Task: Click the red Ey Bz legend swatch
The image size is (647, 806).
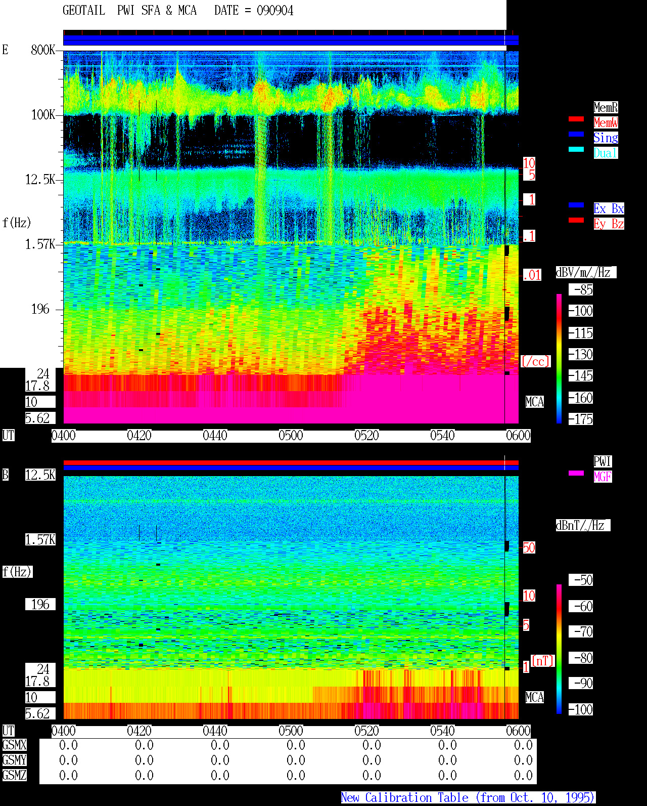Action: coord(576,220)
